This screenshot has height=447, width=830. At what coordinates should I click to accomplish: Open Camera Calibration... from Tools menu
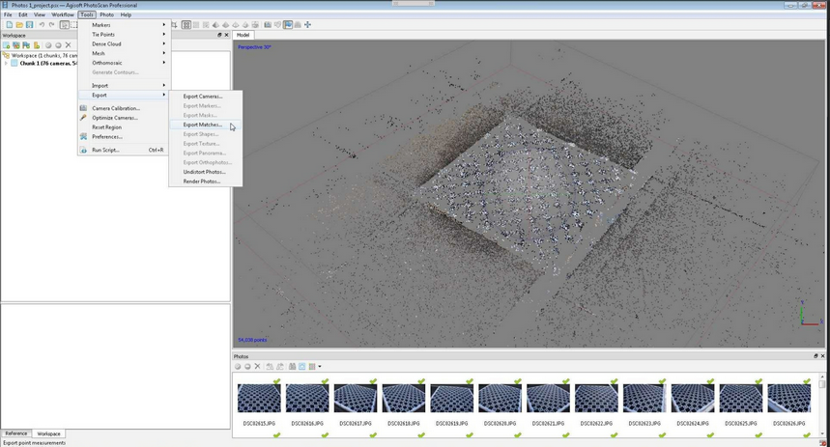coord(124,108)
